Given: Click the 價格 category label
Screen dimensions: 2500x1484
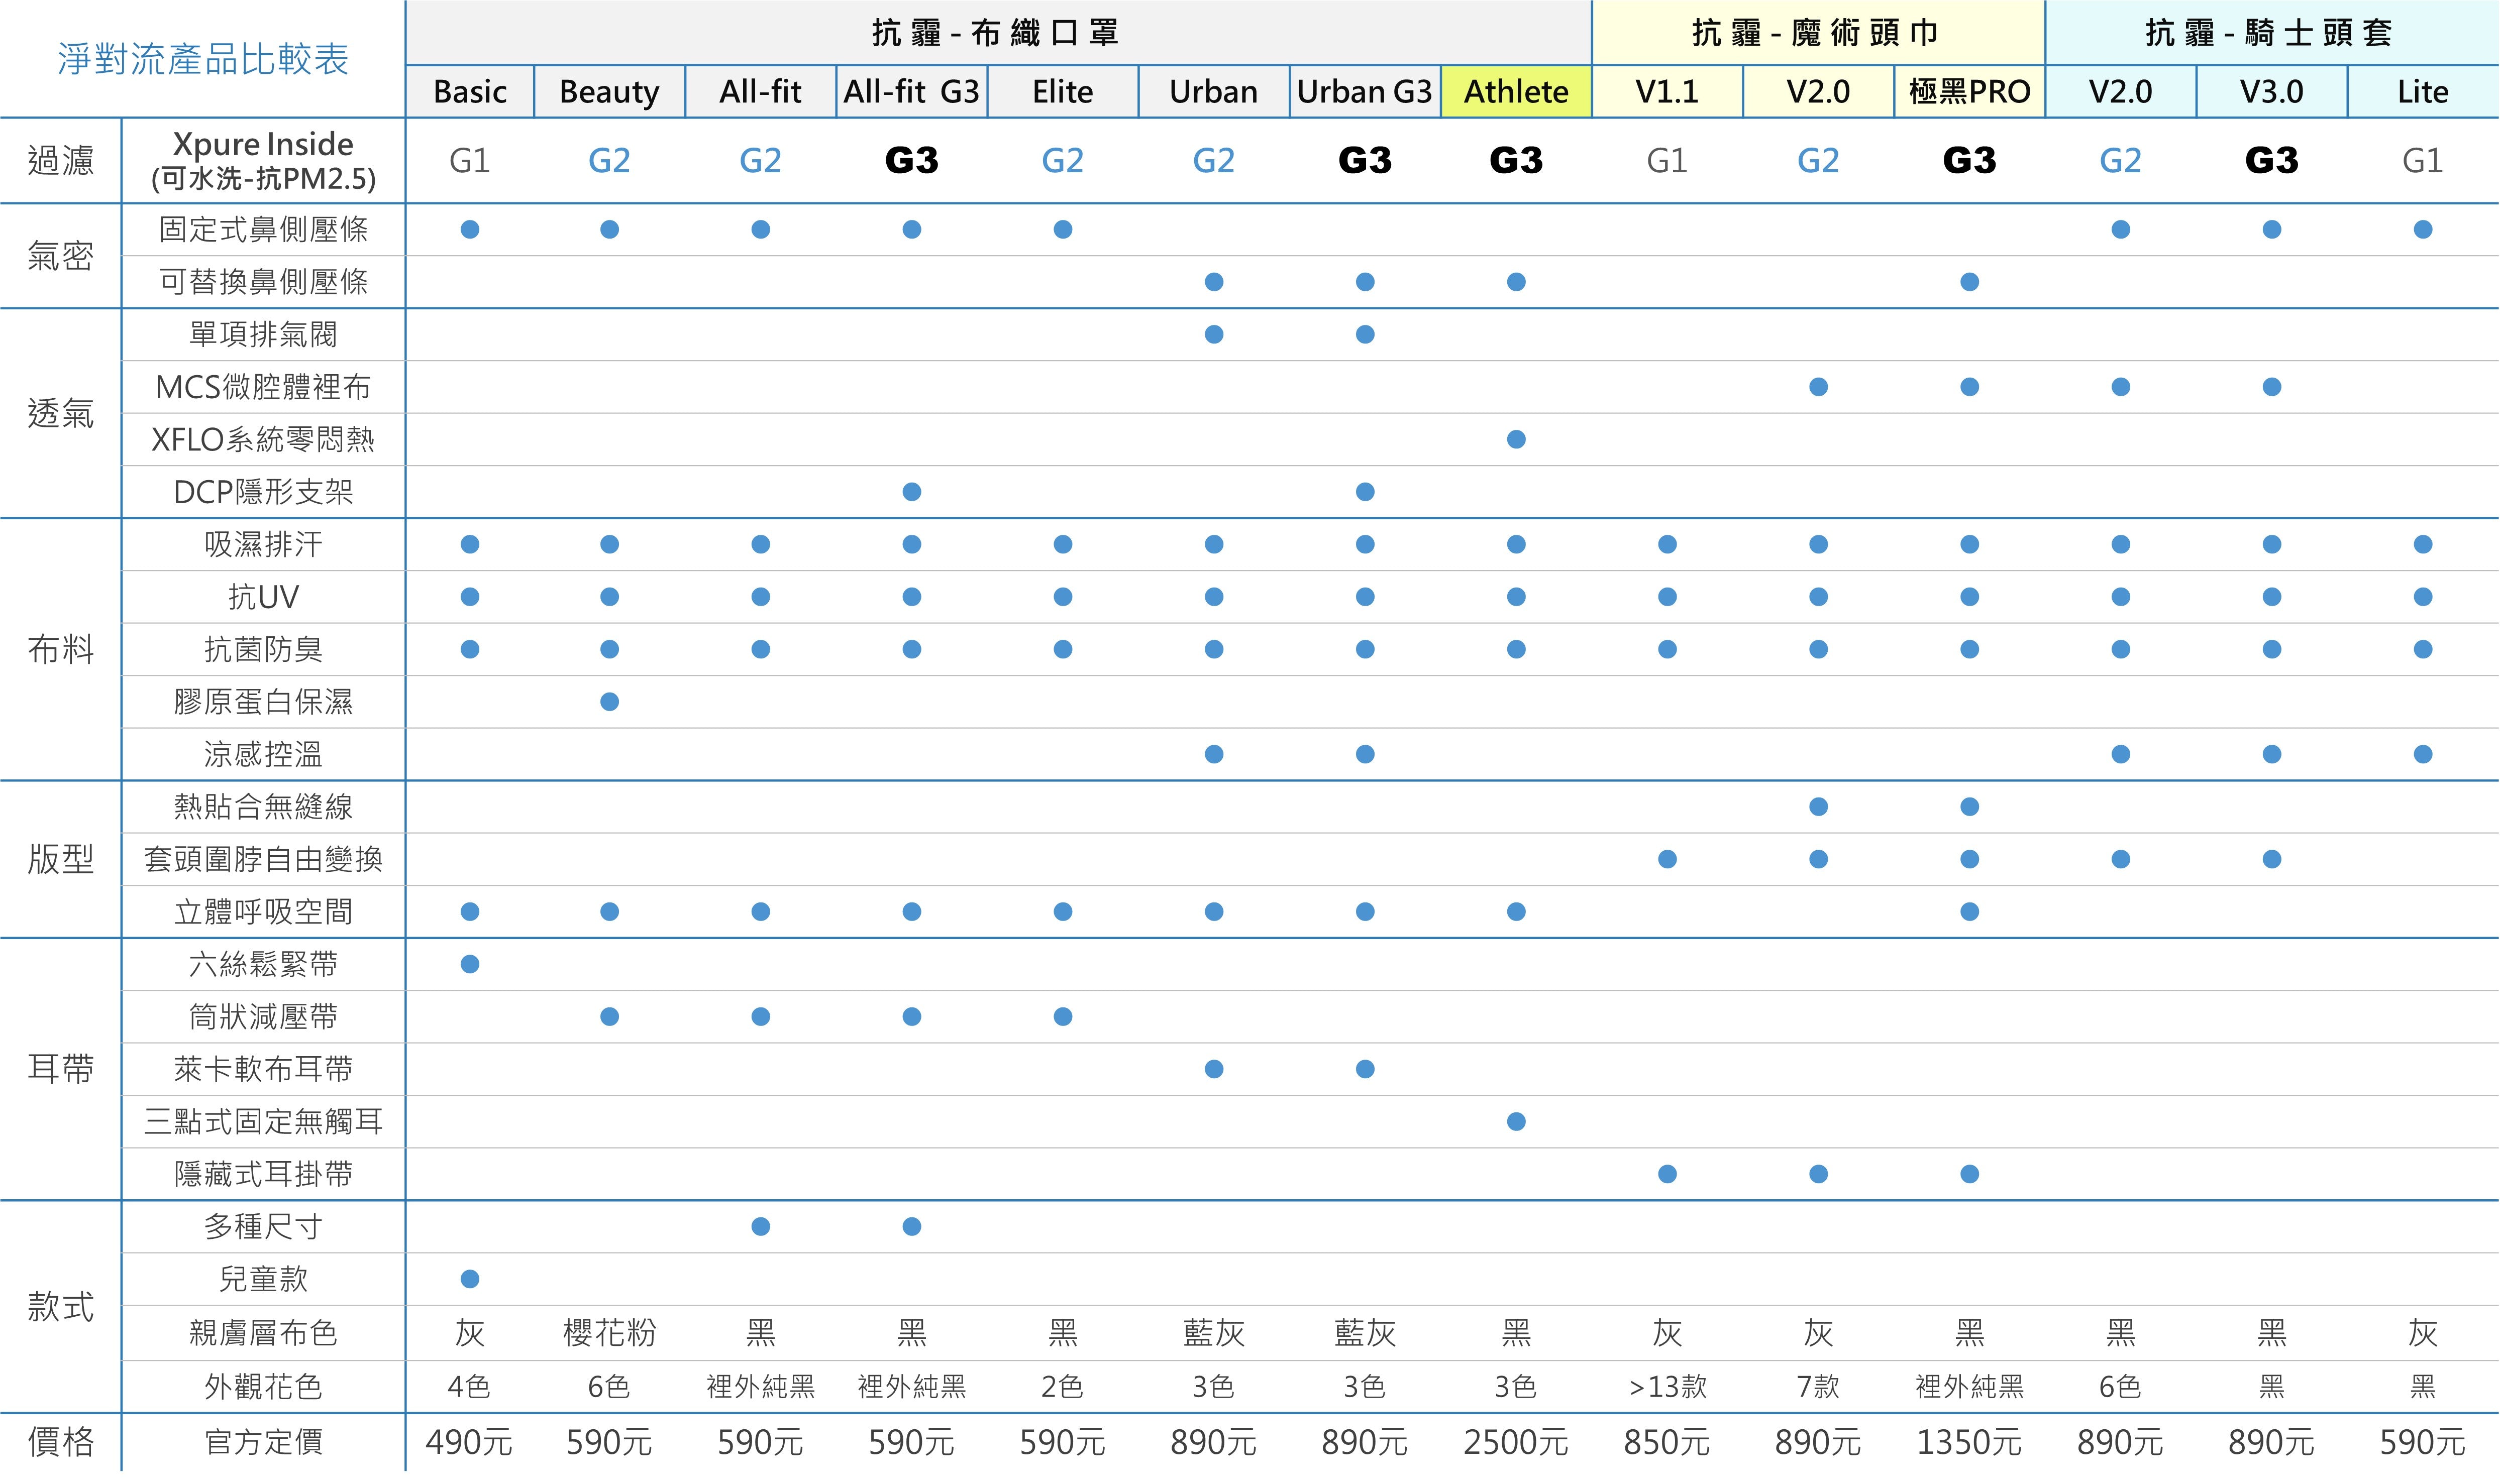Looking at the screenshot, I should click(61, 1442).
